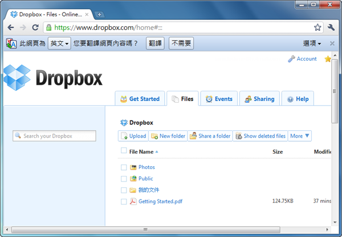Viewport: 342px width, 237px height.
Task: Click the 我的文件 folder icon
Action: click(x=133, y=190)
